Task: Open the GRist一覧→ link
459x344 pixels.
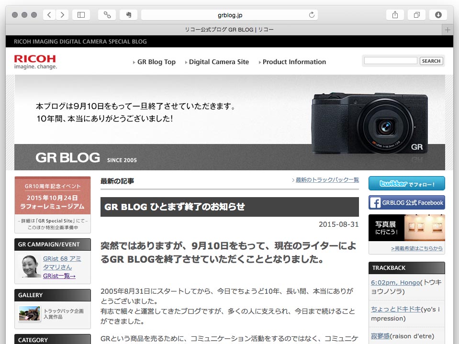Action: point(59,276)
